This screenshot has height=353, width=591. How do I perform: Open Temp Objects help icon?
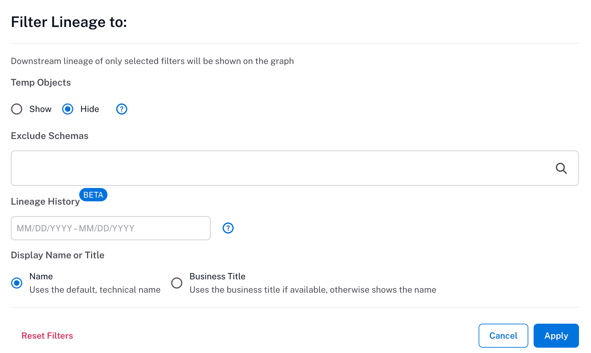pyautogui.click(x=122, y=109)
